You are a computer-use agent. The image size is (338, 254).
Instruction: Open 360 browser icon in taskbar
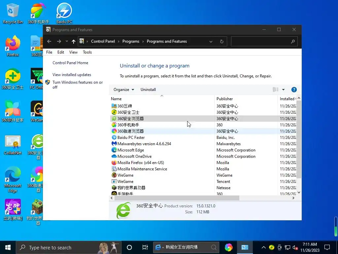229,247
